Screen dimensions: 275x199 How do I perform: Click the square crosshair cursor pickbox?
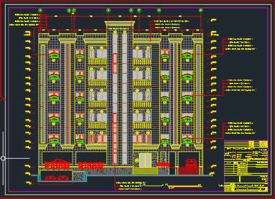[3, 158]
